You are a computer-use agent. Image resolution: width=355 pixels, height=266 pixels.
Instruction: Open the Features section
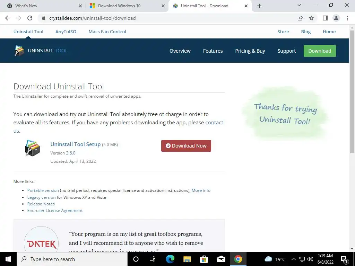pos(213,51)
